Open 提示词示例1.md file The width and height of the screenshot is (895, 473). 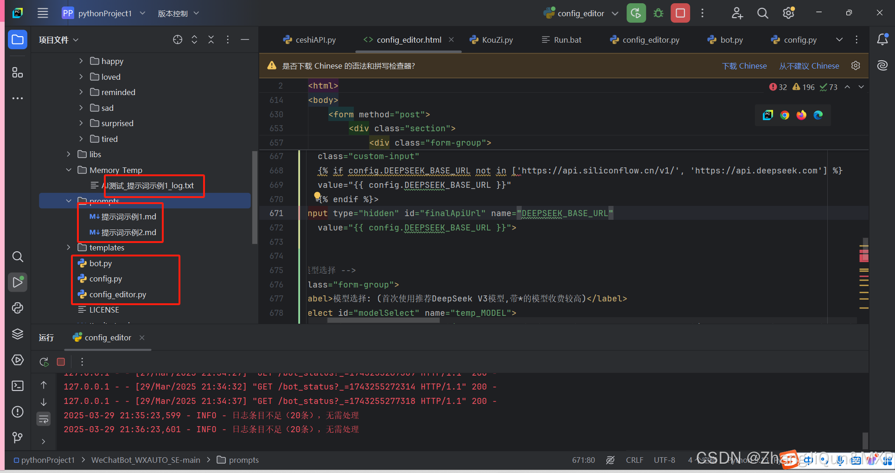(123, 217)
